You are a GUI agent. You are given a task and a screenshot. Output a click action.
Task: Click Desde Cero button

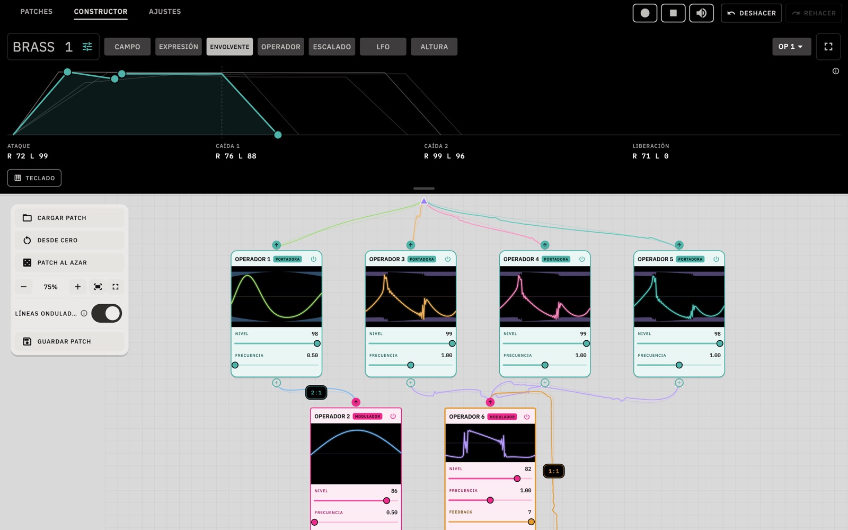coord(69,240)
